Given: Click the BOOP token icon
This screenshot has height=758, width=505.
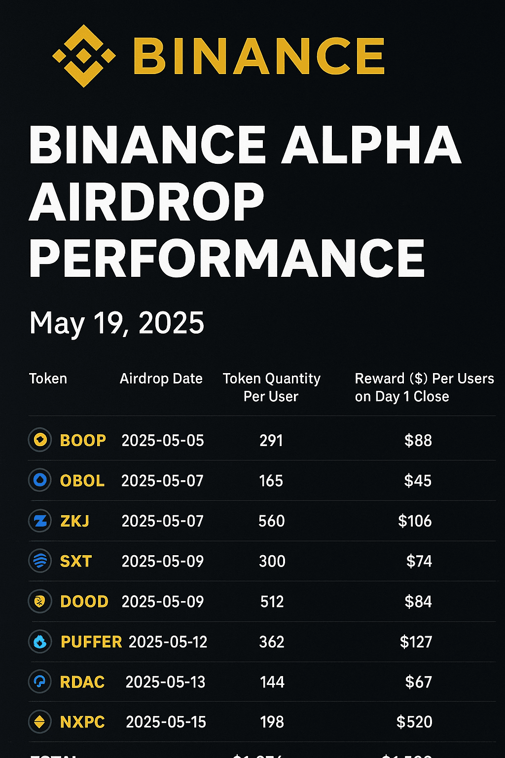Looking at the screenshot, I should 40,440.
